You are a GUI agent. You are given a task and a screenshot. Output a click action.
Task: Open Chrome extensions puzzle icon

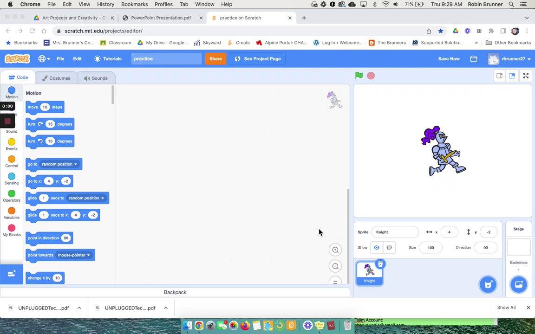coord(491,31)
